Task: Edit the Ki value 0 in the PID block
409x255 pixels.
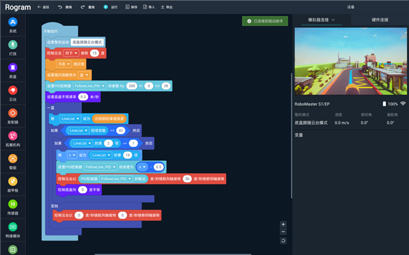Action: (149, 86)
